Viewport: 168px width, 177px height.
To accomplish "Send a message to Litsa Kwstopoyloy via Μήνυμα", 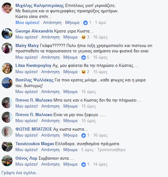I will (x=70, y=72).
